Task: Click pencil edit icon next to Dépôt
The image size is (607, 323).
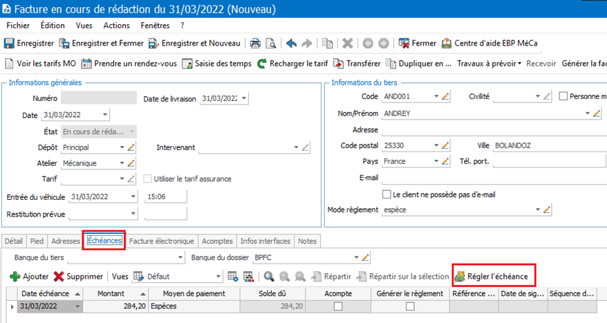Action: coord(131,147)
